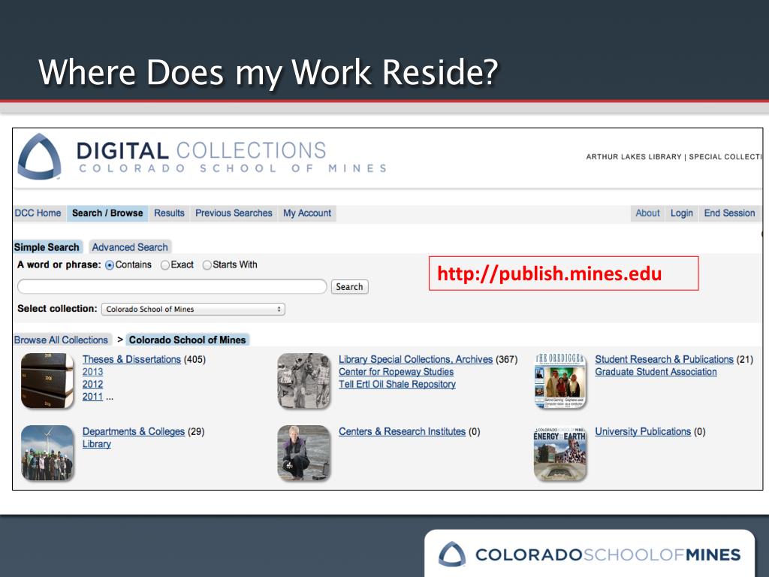Click Browse All Collections breadcrumb
769x577 pixels.
[61, 340]
